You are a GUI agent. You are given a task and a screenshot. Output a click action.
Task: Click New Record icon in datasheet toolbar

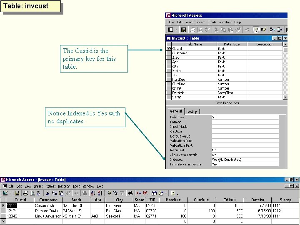[x=139, y=193]
